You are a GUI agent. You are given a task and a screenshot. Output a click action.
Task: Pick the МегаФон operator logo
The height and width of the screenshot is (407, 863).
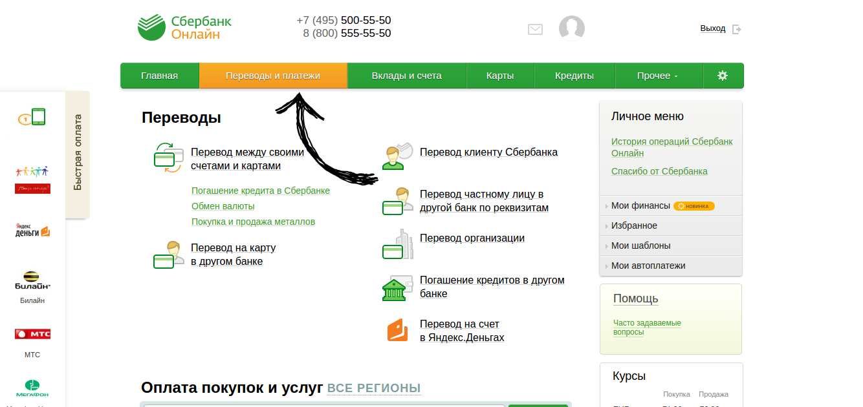pos(32,388)
